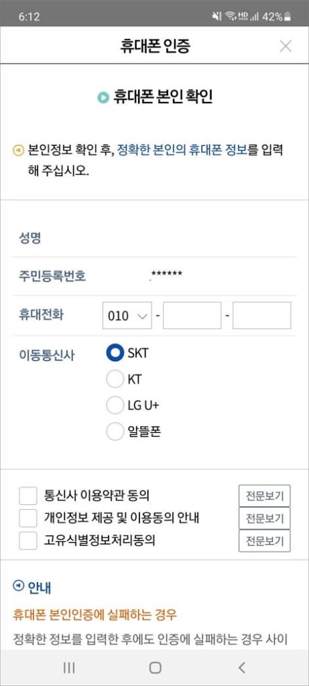The height and width of the screenshot is (686, 309).
Task: Tap the blue bullet icon next to 안내
Action: coord(18,586)
